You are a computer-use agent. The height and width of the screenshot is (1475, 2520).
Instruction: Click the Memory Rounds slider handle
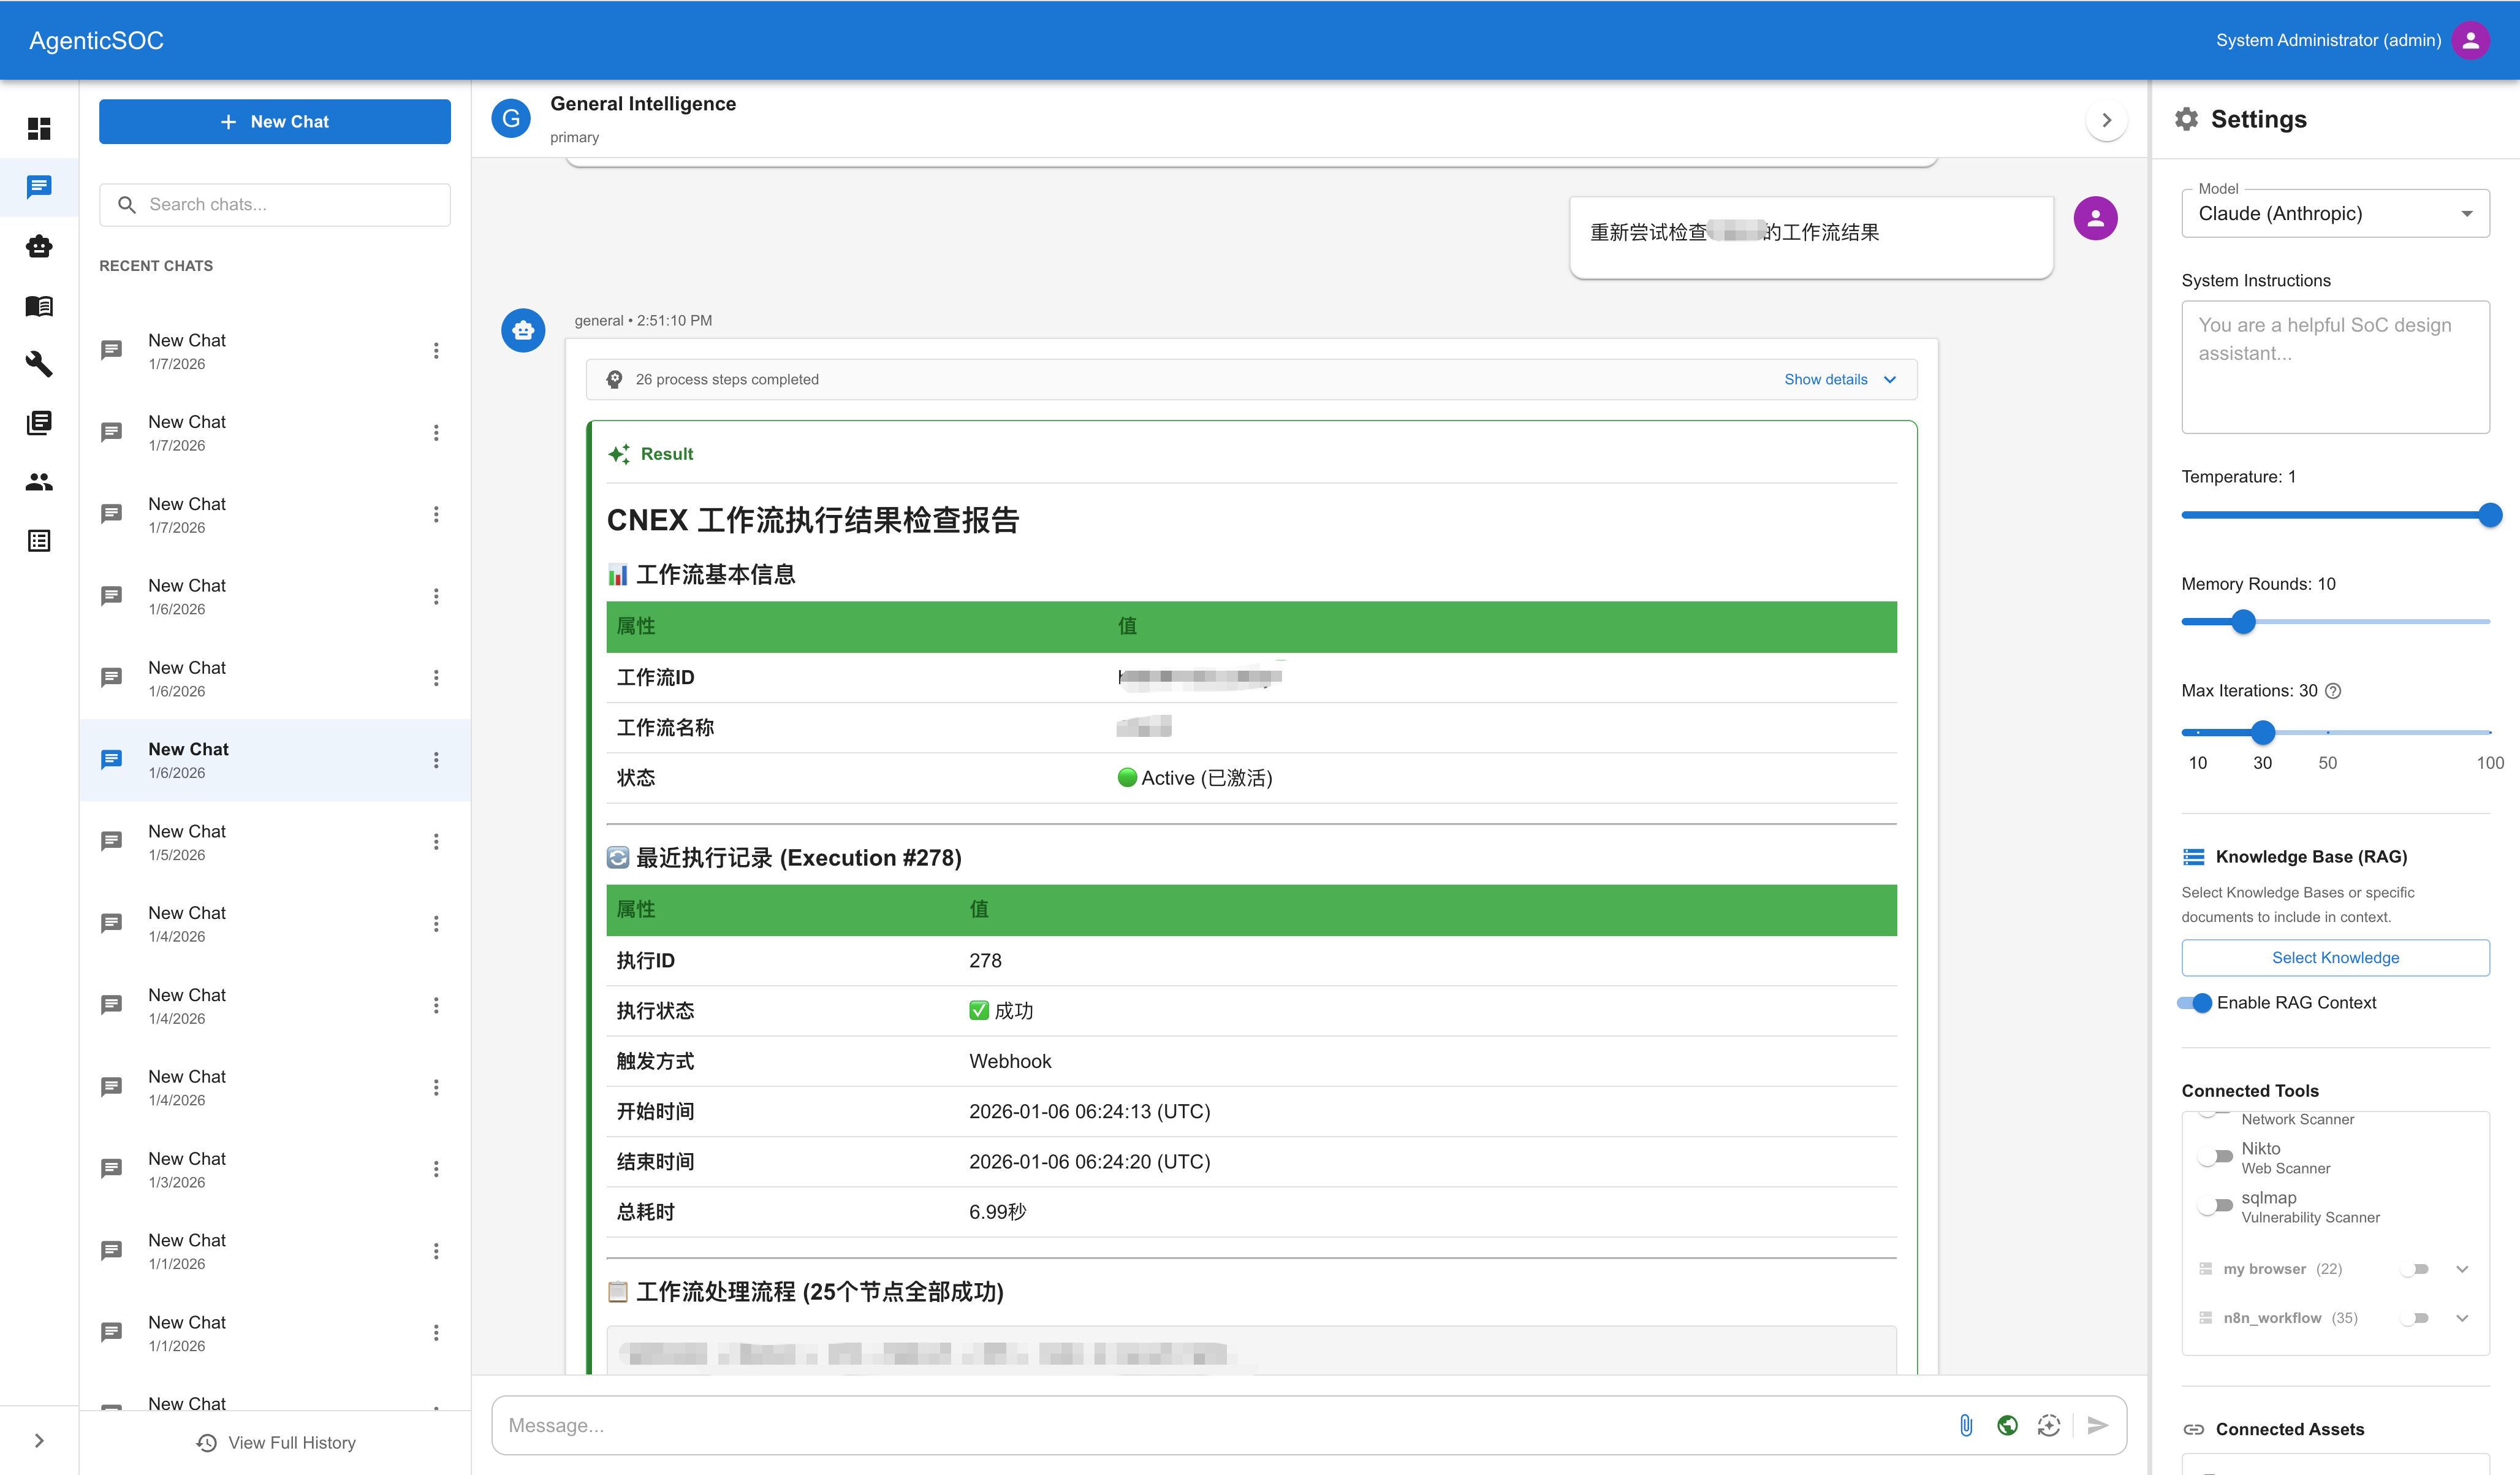(2244, 622)
